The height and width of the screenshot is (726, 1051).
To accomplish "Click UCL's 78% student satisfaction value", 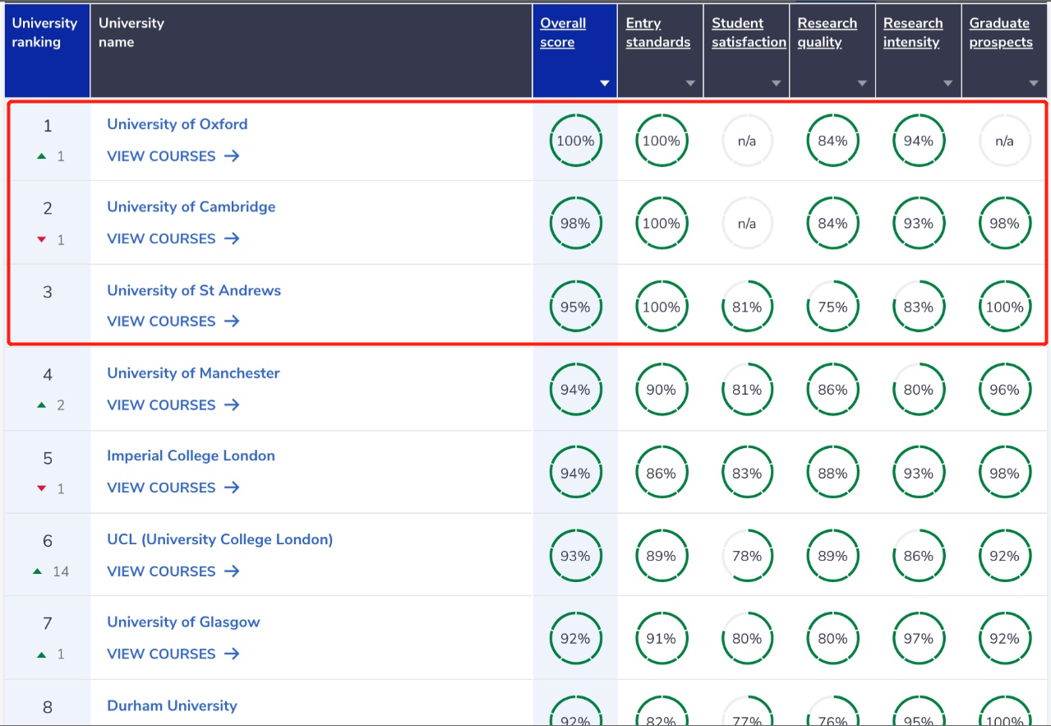I will [x=747, y=556].
